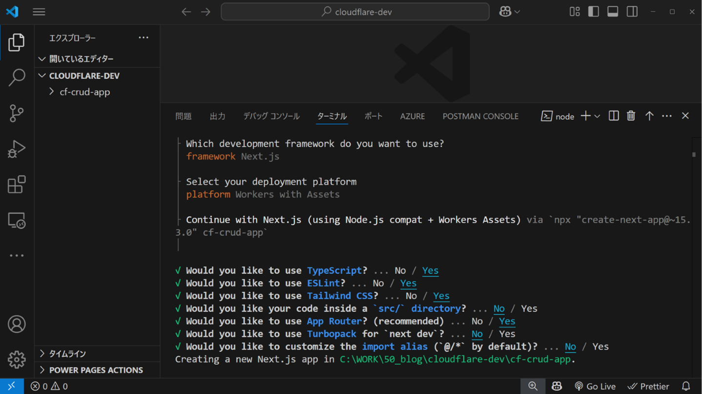
Task: Click the Turbopack prompt line in terminal
Action: click(346, 334)
